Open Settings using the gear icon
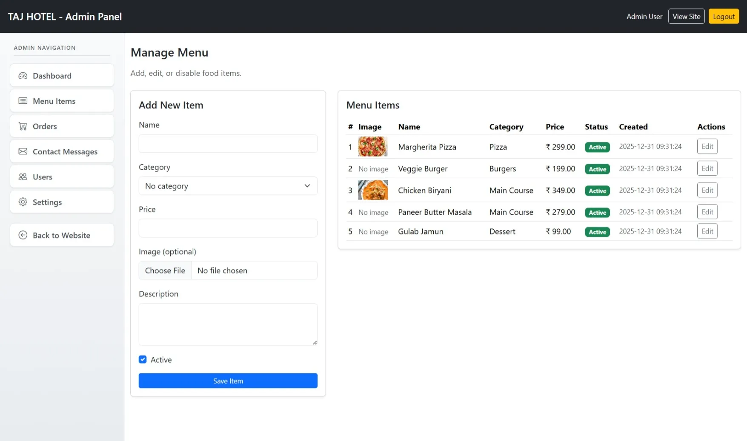Image resolution: width=747 pixels, height=441 pixels. tap(23, 202)
